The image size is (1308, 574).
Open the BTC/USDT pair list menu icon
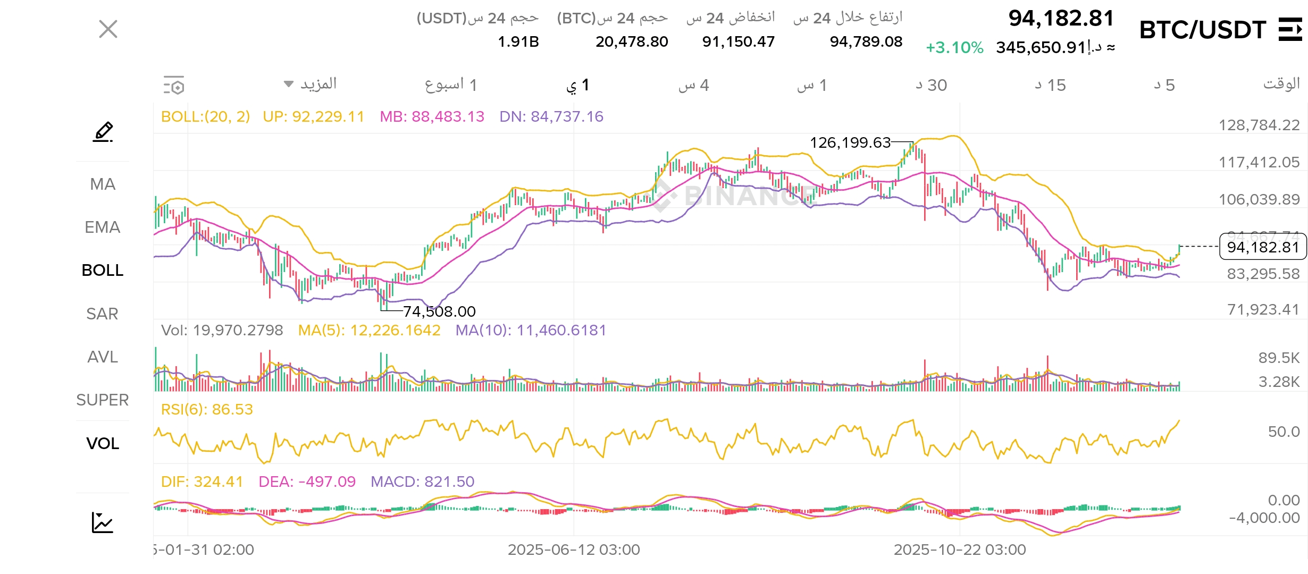(1289, 29)
